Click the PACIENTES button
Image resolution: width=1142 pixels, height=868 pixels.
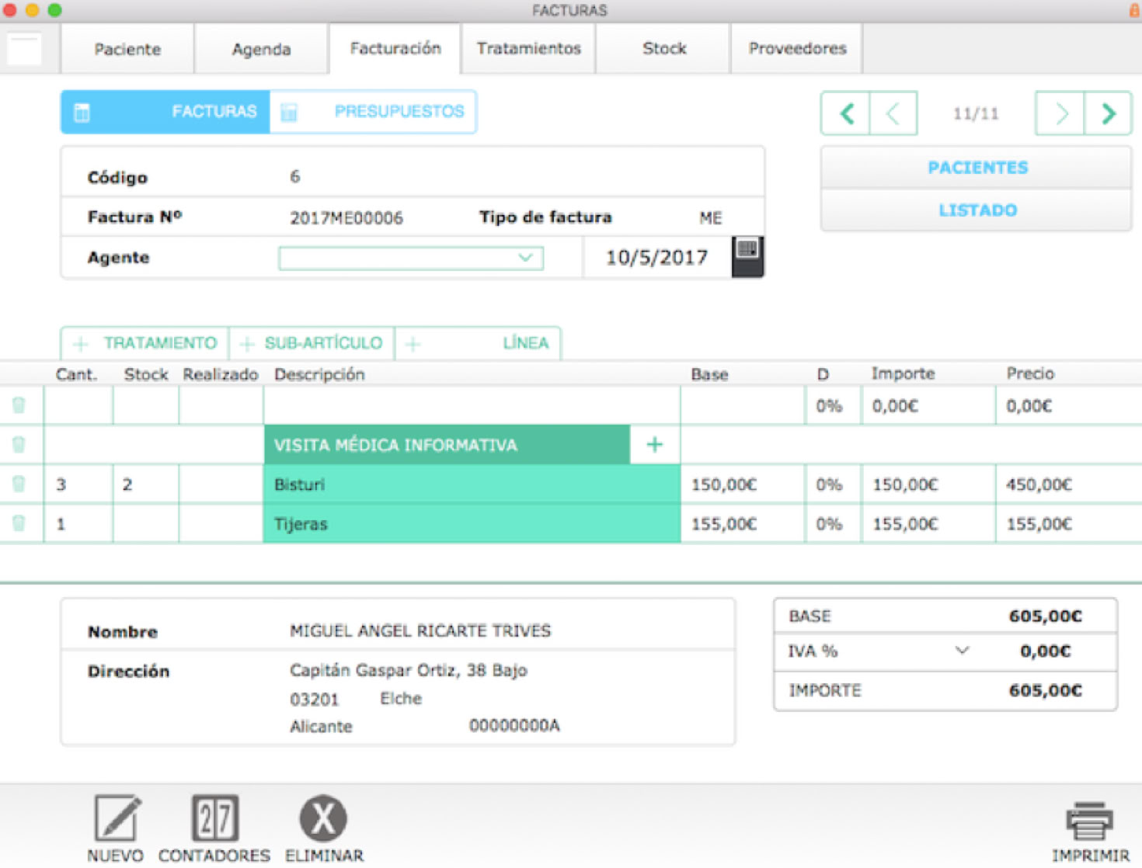[977, 168]
